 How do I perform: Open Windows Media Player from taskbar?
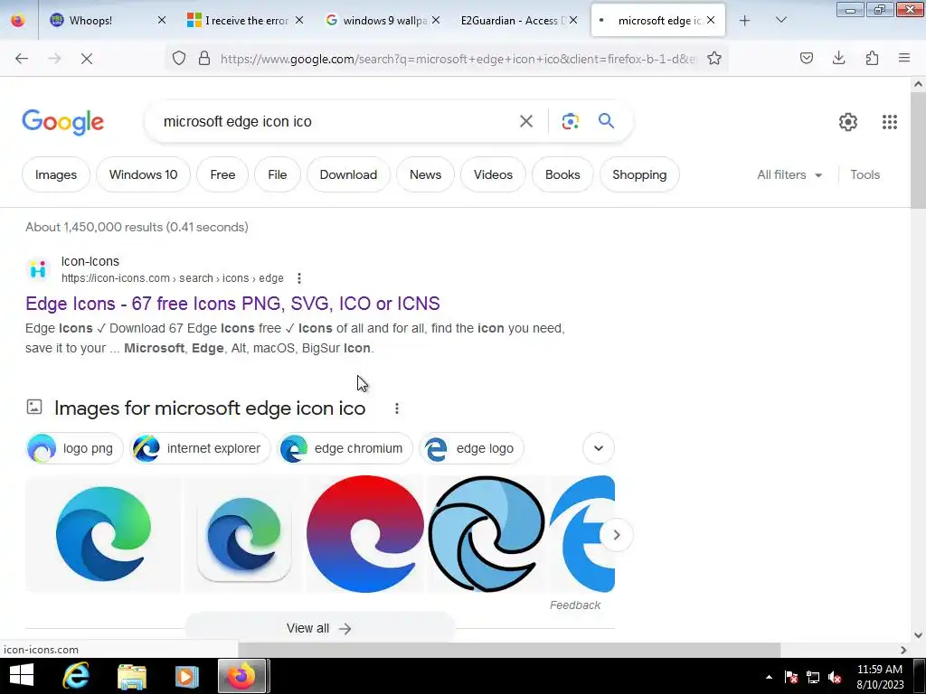point(186,676)
